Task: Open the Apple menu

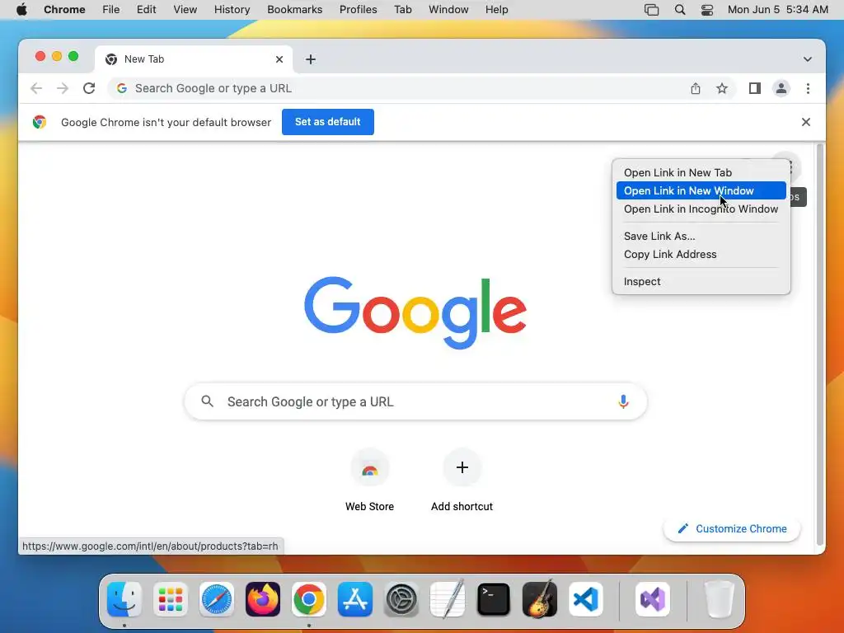Action: [x=21, y=10]
